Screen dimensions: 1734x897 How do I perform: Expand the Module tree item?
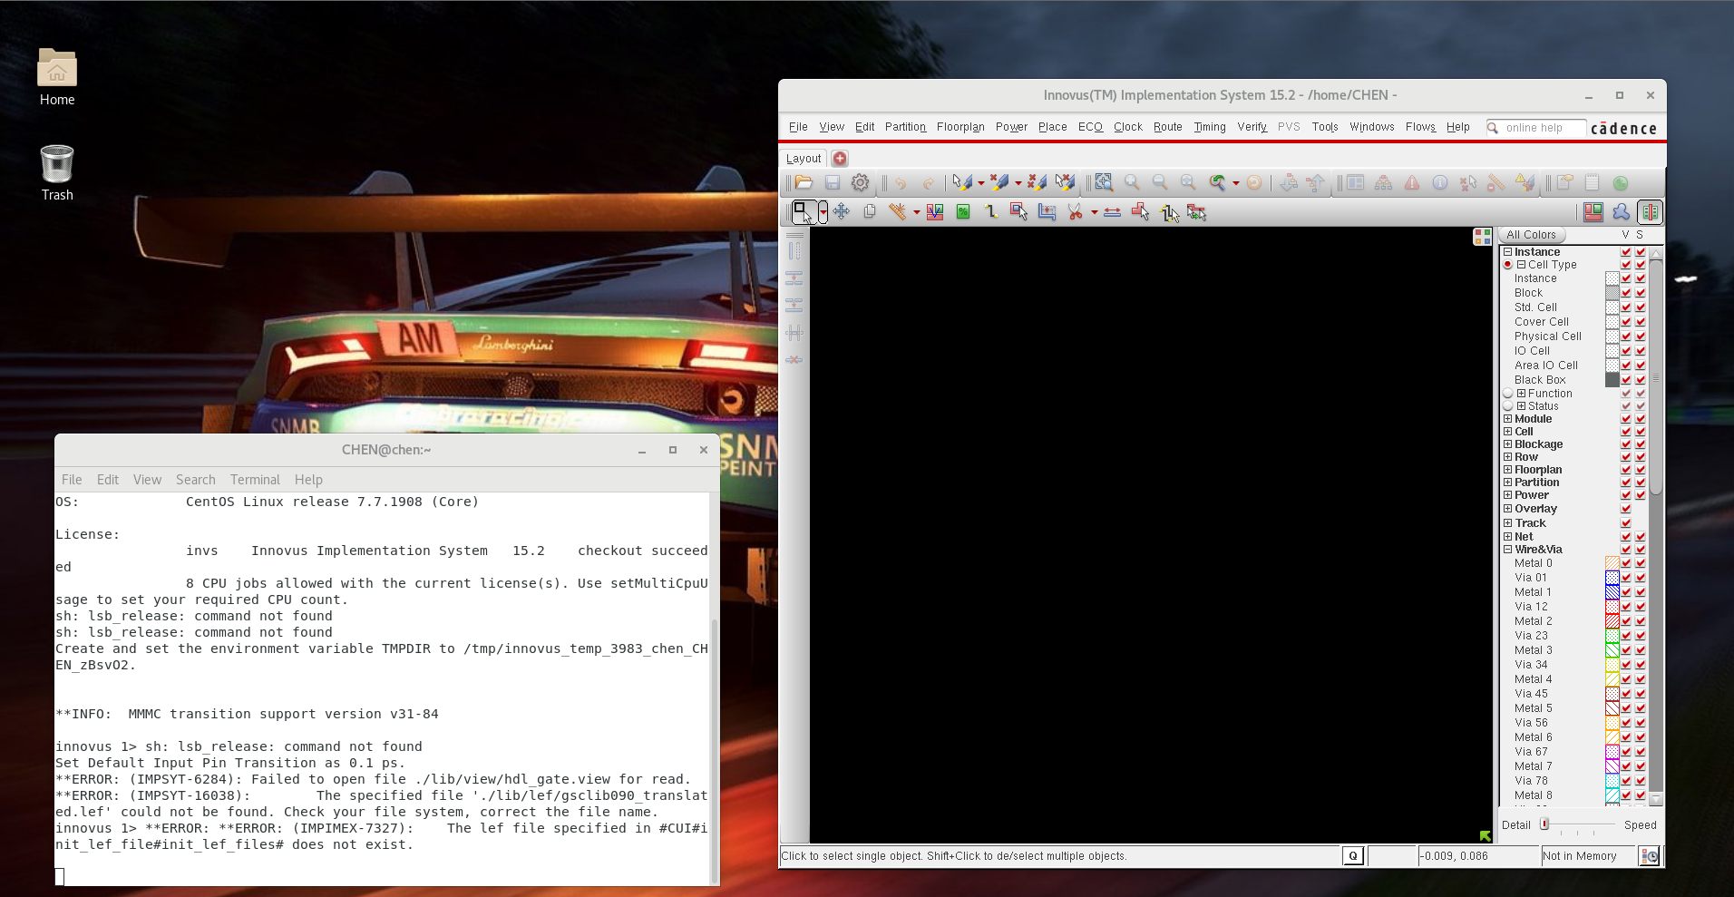click(x=1507, y=418)
